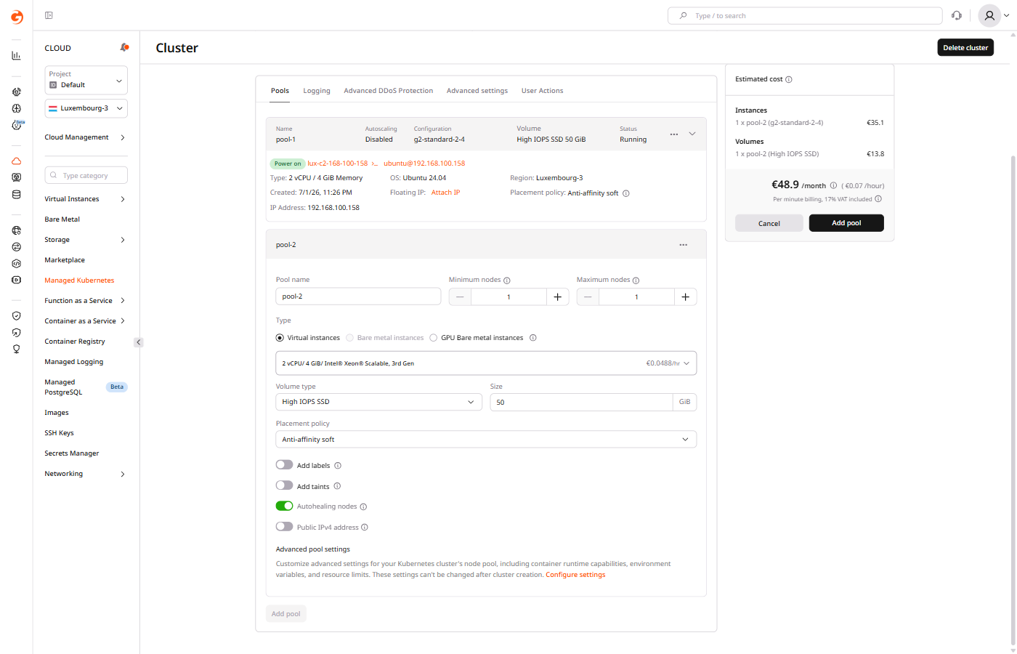Click the Delete cluster button

click(965, 47)
